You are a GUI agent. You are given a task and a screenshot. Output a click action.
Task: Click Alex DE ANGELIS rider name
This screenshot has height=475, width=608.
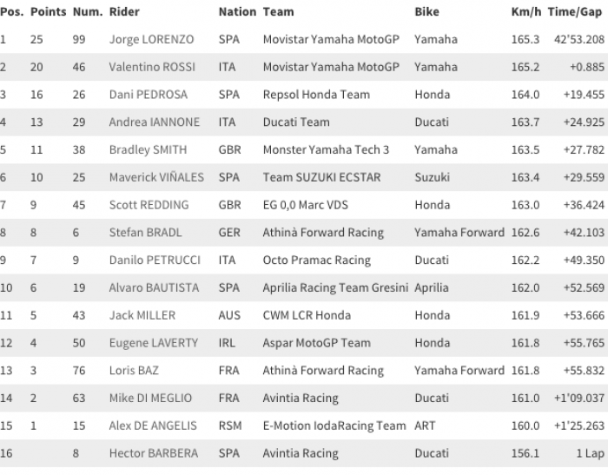coord(153,426)
